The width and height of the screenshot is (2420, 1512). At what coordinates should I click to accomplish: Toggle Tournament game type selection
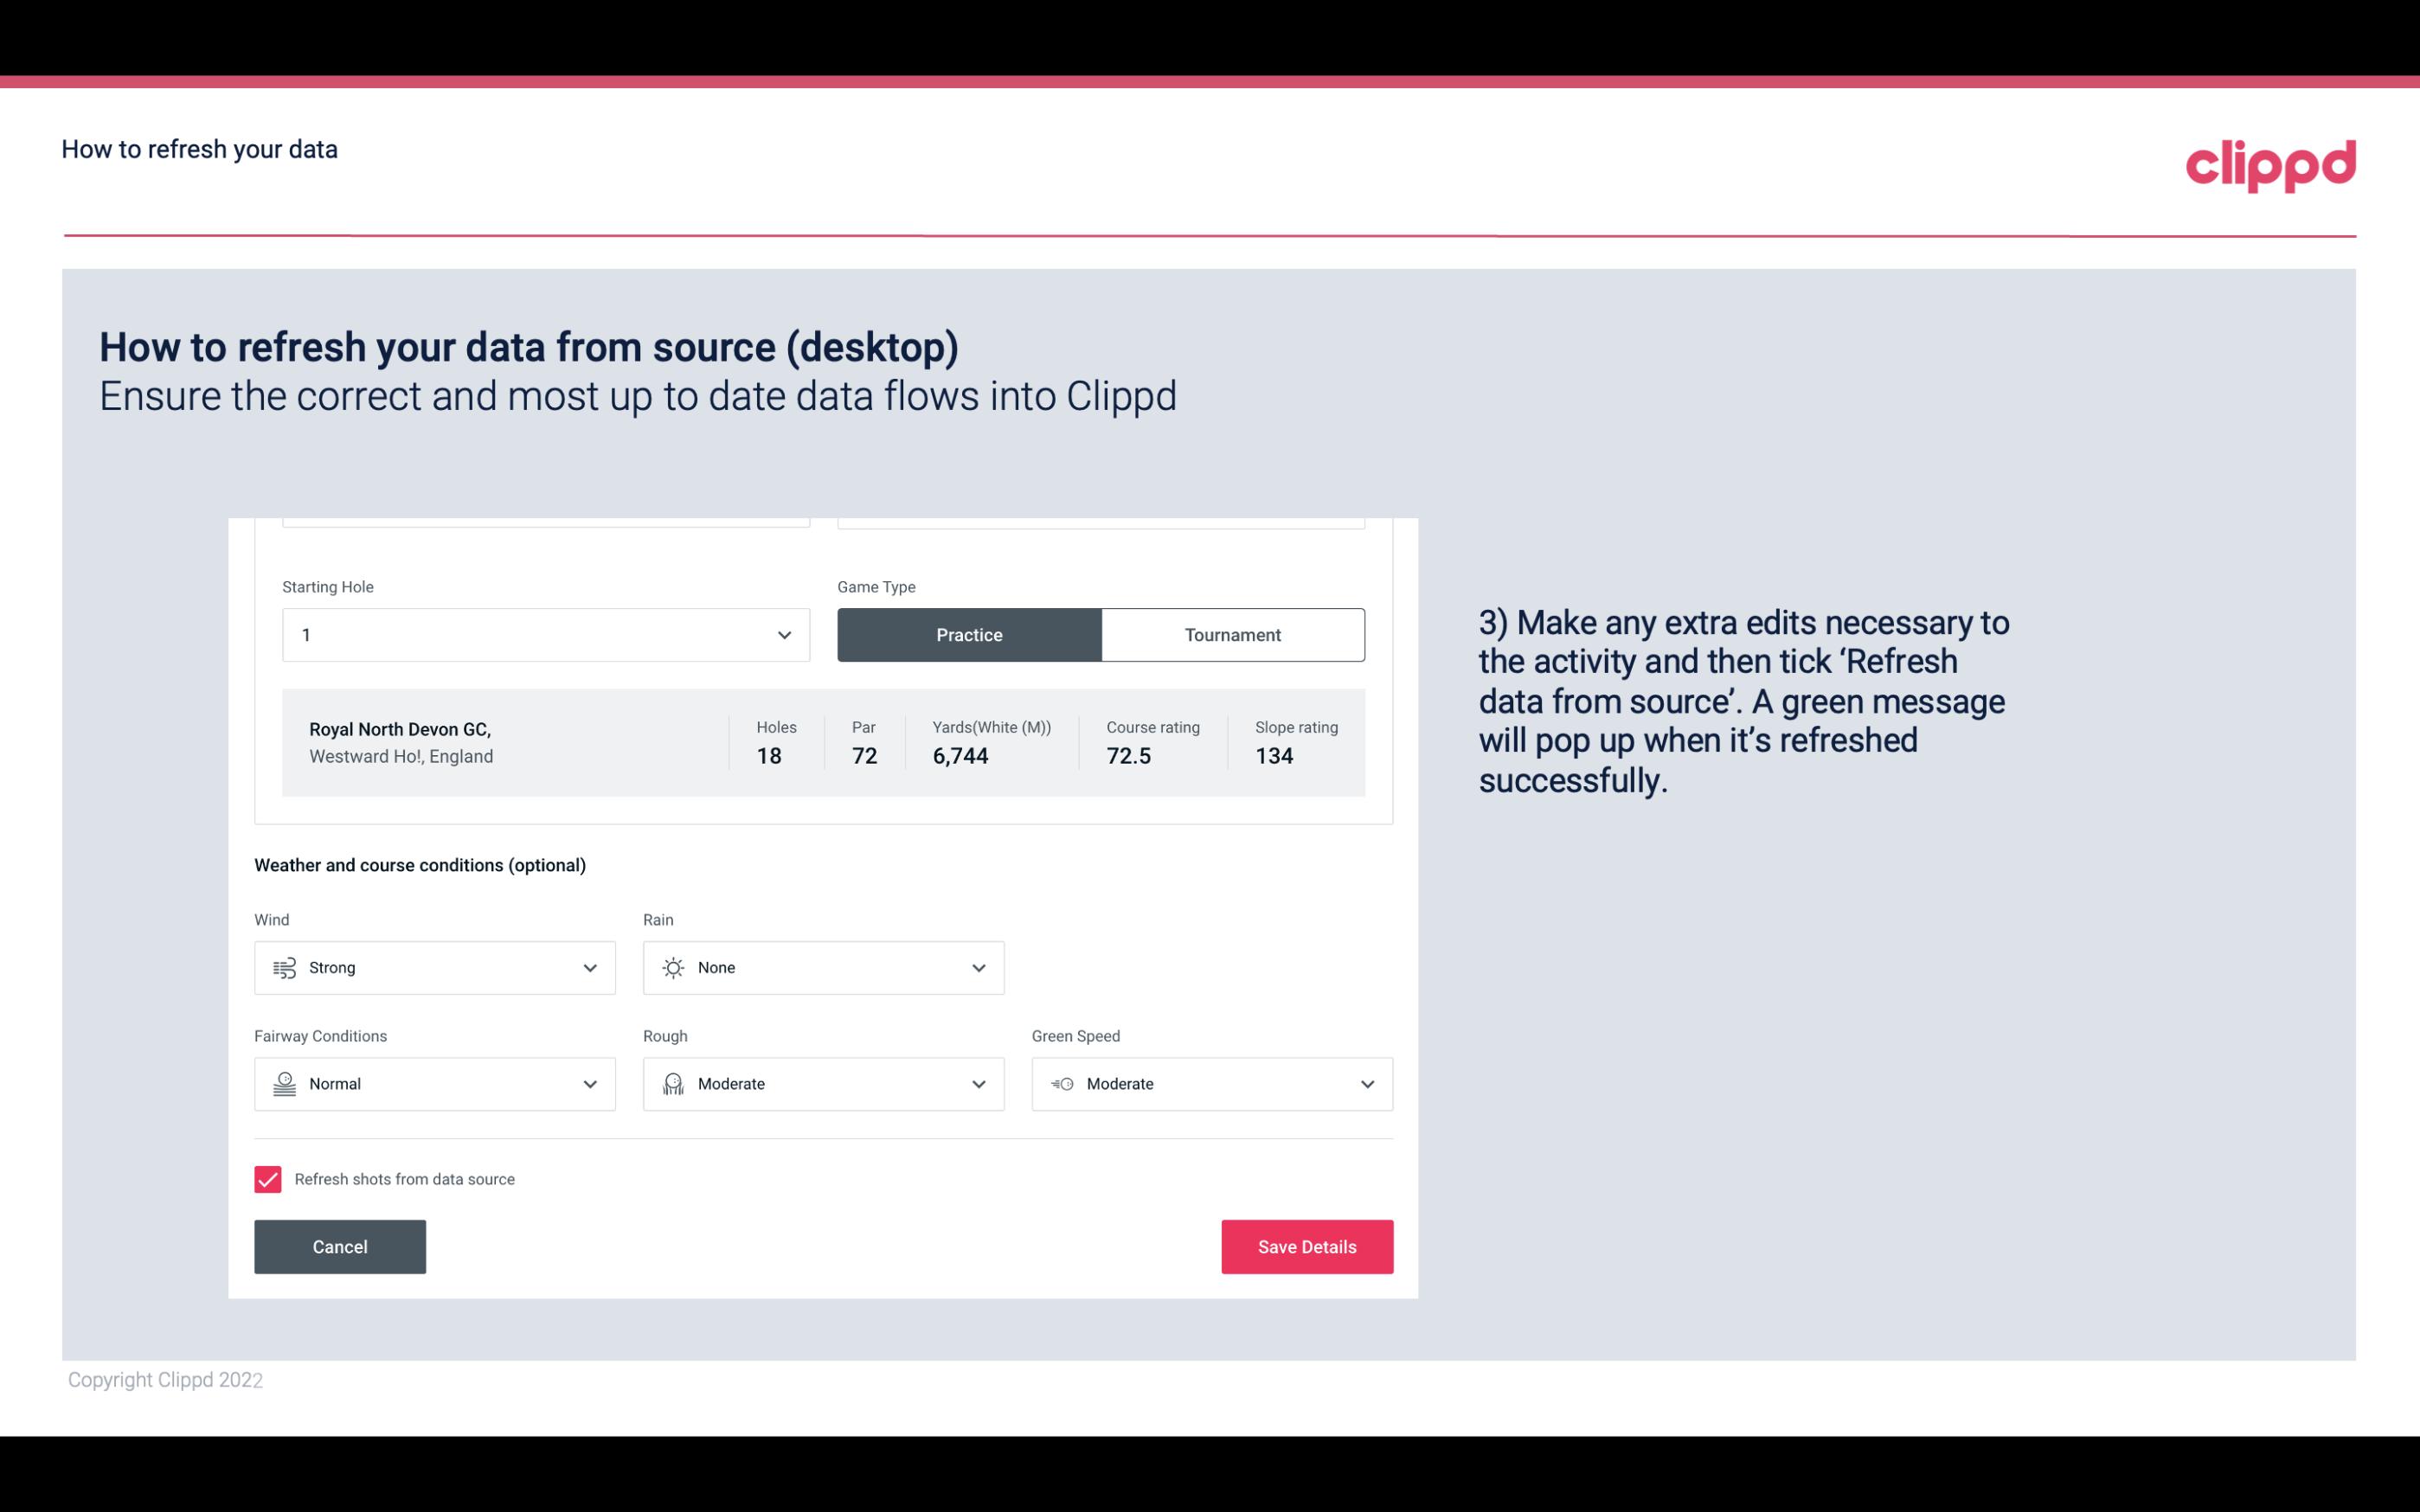pos(1232,634)
